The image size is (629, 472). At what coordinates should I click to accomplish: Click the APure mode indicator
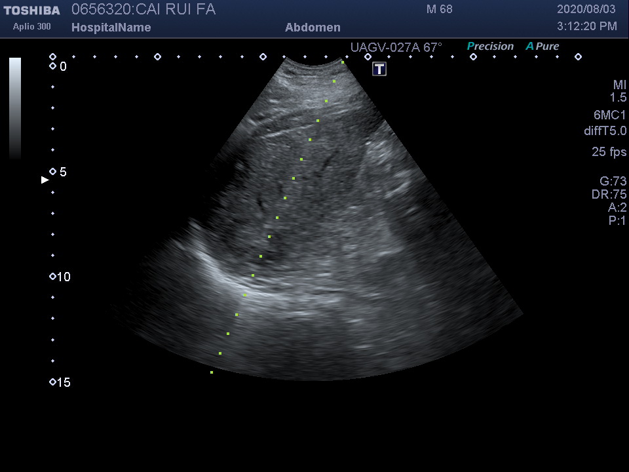click(x=543, y=47)
